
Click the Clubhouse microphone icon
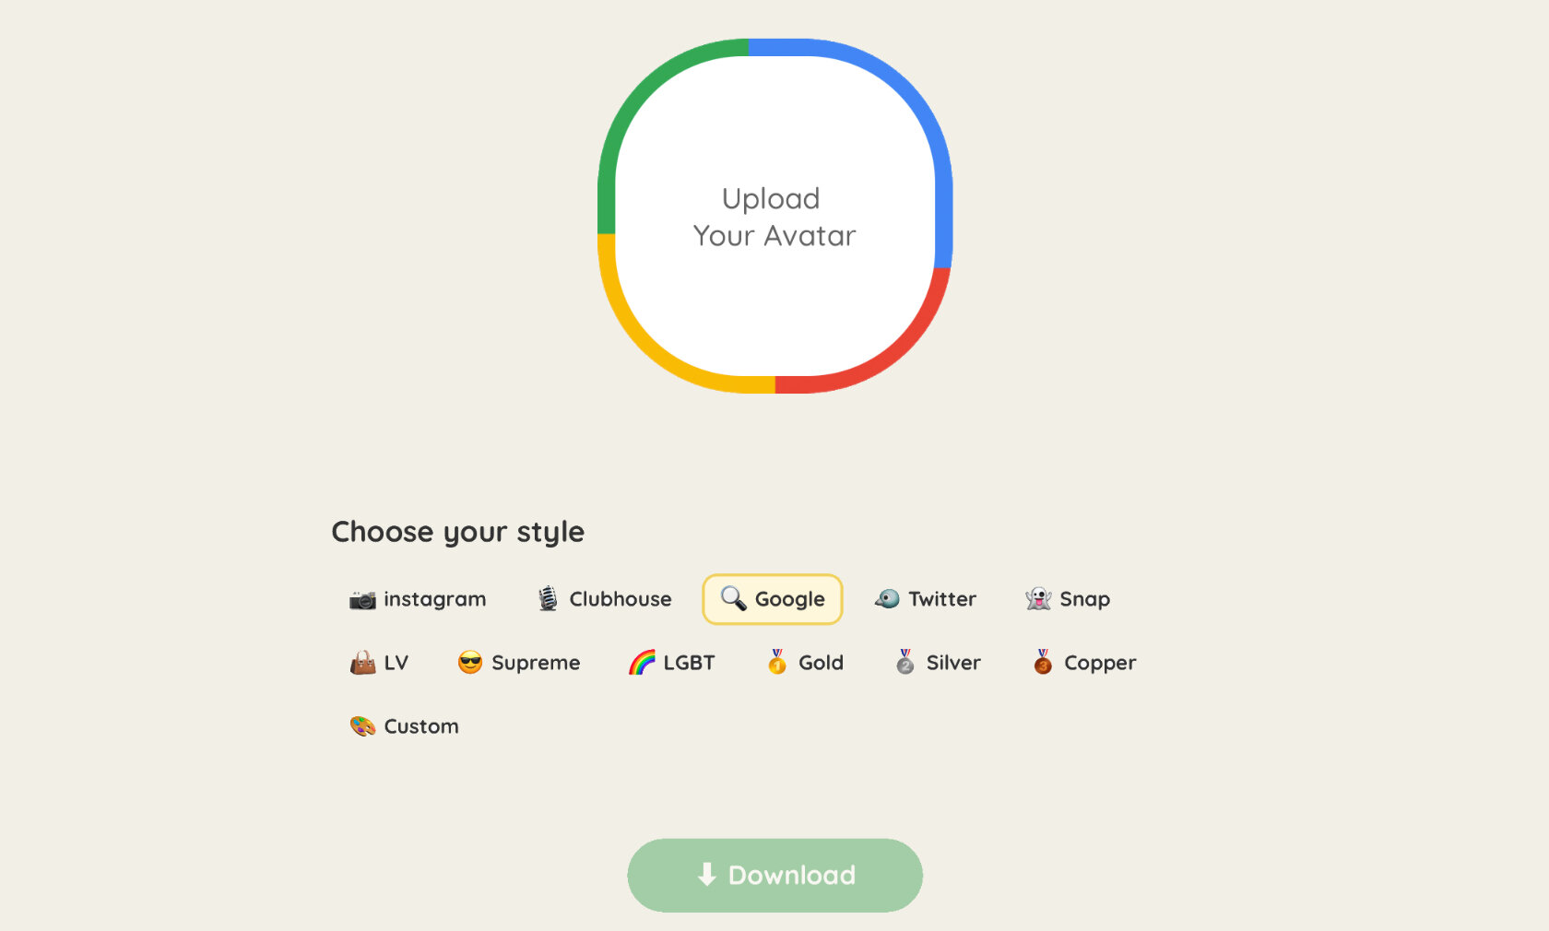(x=548, y=599)
